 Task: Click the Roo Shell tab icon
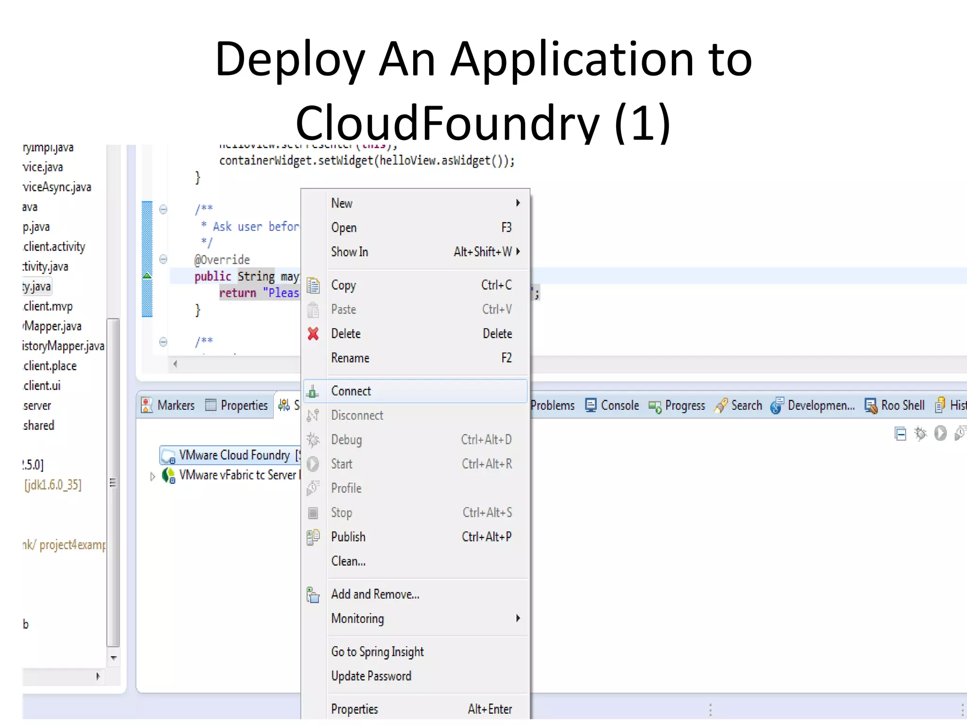point(871,405)
